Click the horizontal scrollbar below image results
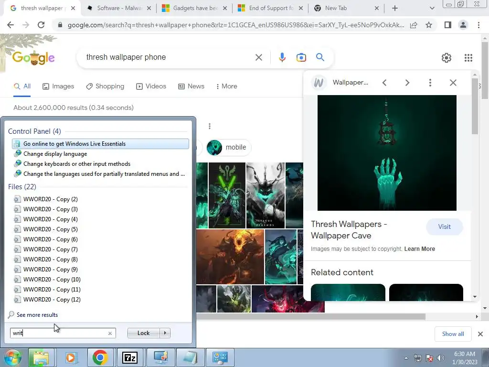The width and height of the screenshot is (489, 367). pos(310,317)
